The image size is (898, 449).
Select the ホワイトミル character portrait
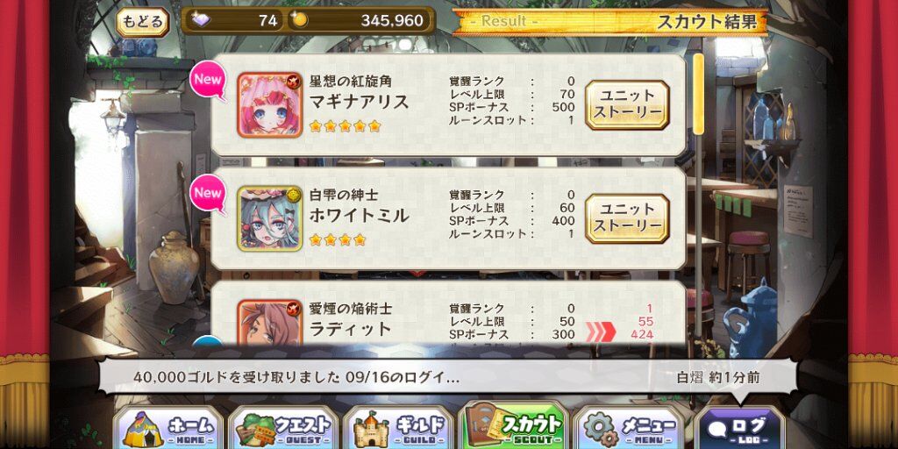pyautogui.click(x=270, y=218)
